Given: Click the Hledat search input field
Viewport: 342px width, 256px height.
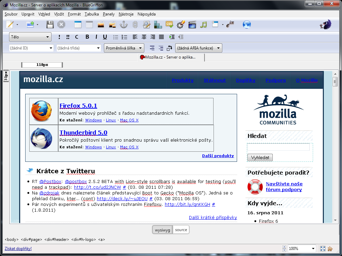Looking at the screenshot, I should [x=278, y=147].
